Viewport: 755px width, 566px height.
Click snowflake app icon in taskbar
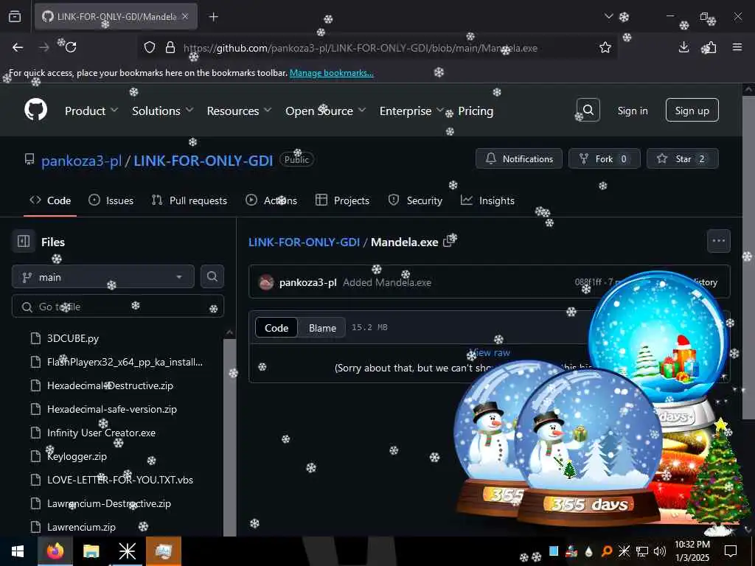(127, 551)
